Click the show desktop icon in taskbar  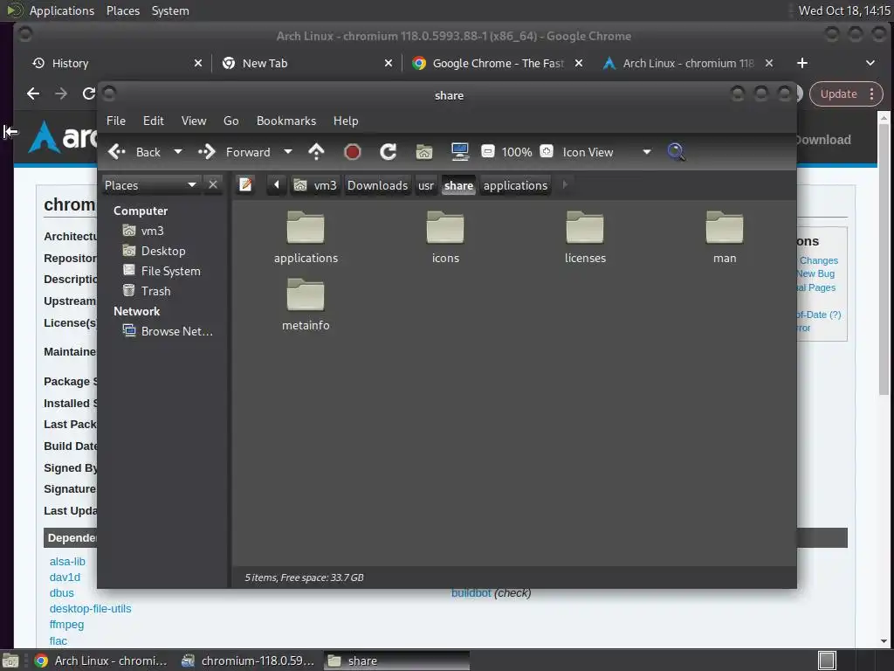point(10,661)
